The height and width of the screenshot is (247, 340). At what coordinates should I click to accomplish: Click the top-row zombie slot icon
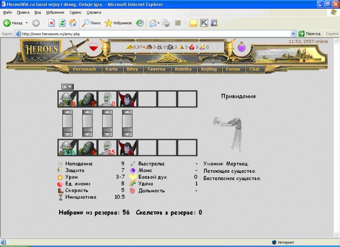pos(87,99)
